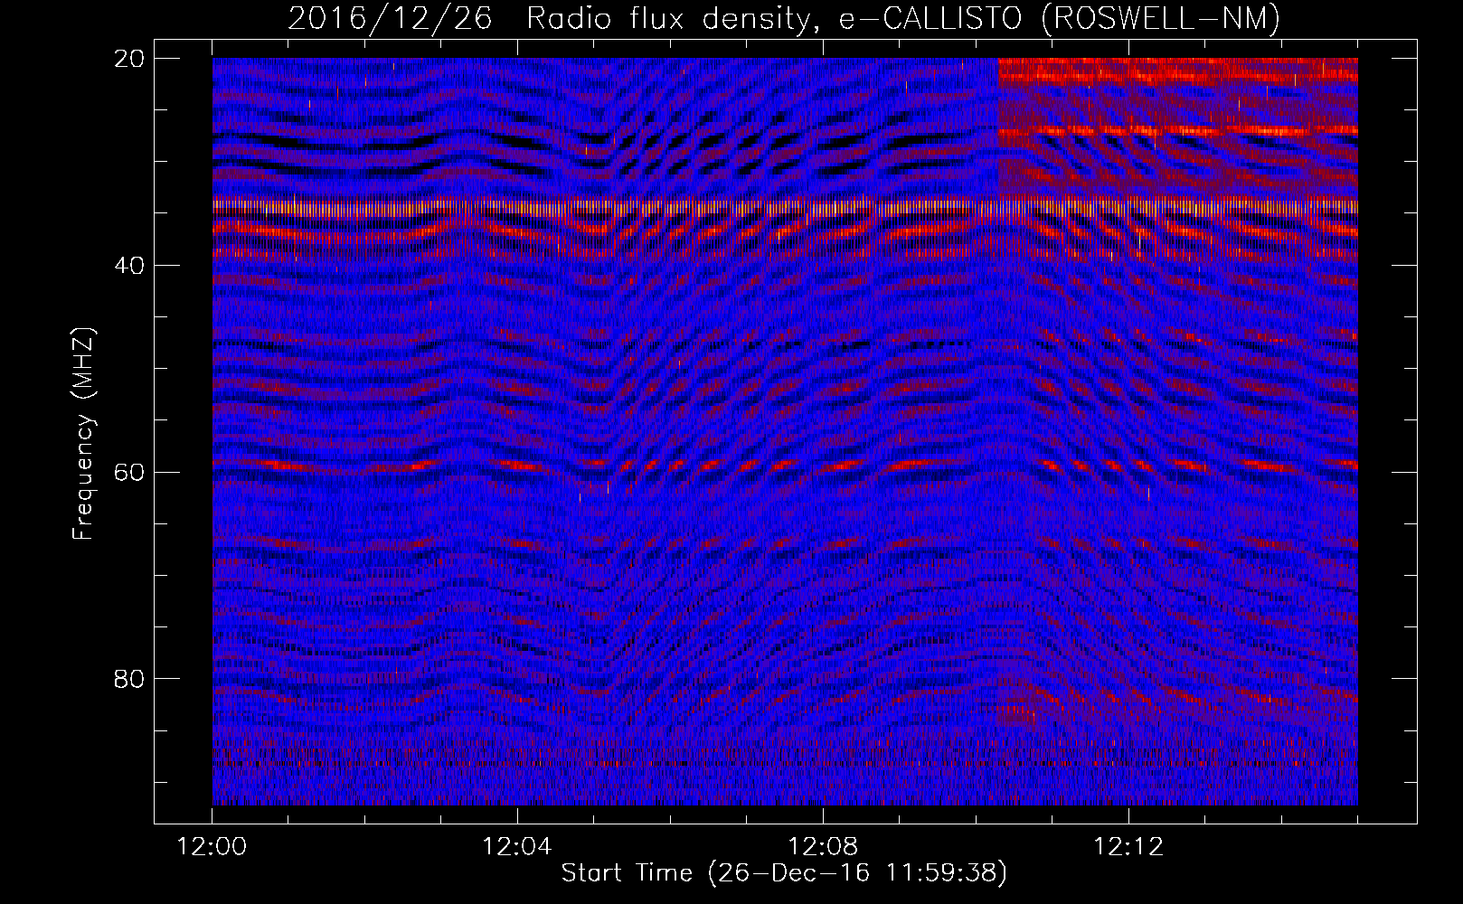Click the '60' frequency tick label
This screenshot has height=904, width=1463.
[x=130, y=472]
